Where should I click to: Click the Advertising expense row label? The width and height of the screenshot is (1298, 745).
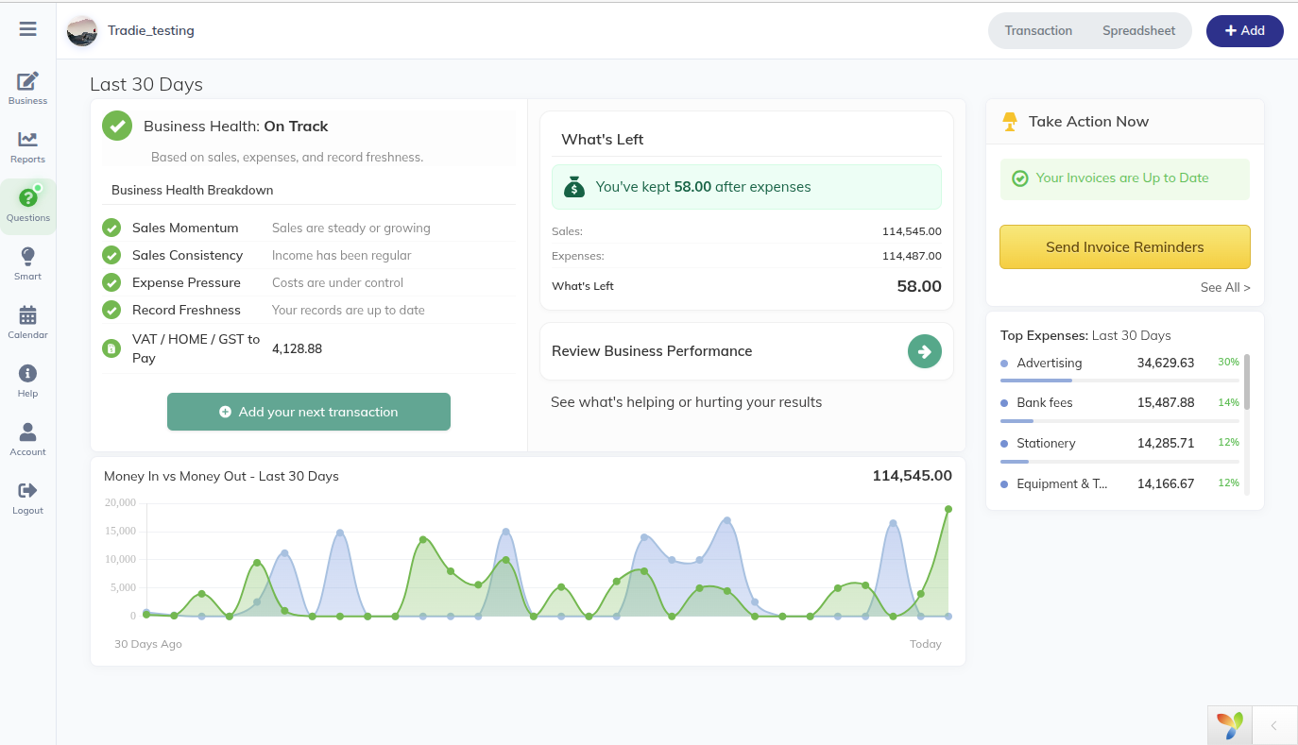coord(1050,363)
